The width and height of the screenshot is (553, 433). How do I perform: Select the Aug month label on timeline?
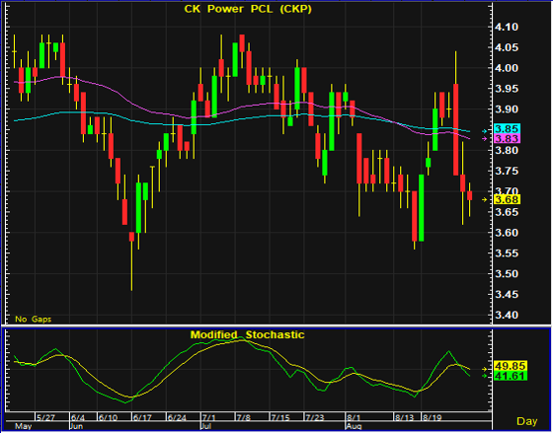click(355, 426)
